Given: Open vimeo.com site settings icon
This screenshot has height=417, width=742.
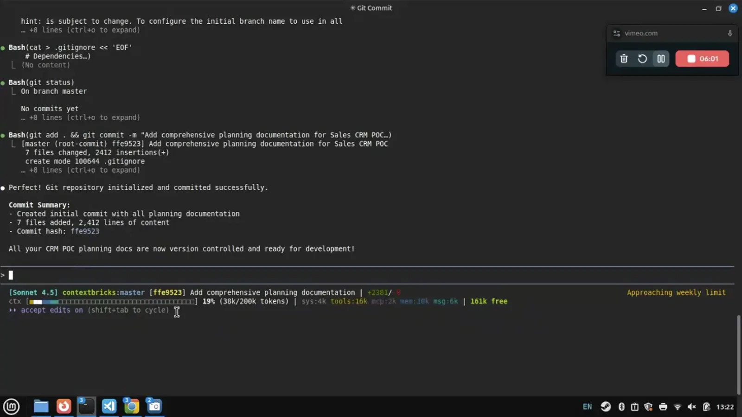Looking at the screenshot, I should tap(617, 33).
